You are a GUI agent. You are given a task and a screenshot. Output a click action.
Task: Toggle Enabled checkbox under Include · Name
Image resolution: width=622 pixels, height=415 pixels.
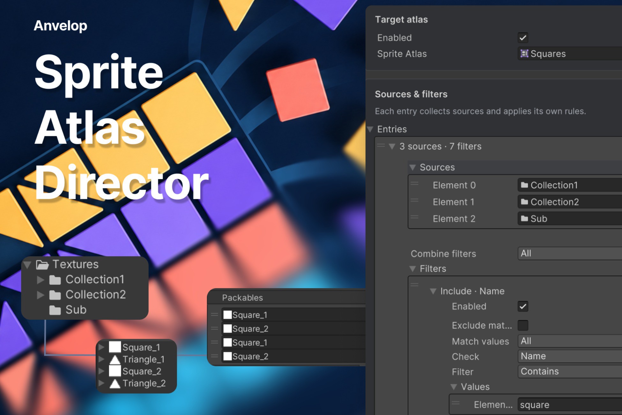(523, 306)
